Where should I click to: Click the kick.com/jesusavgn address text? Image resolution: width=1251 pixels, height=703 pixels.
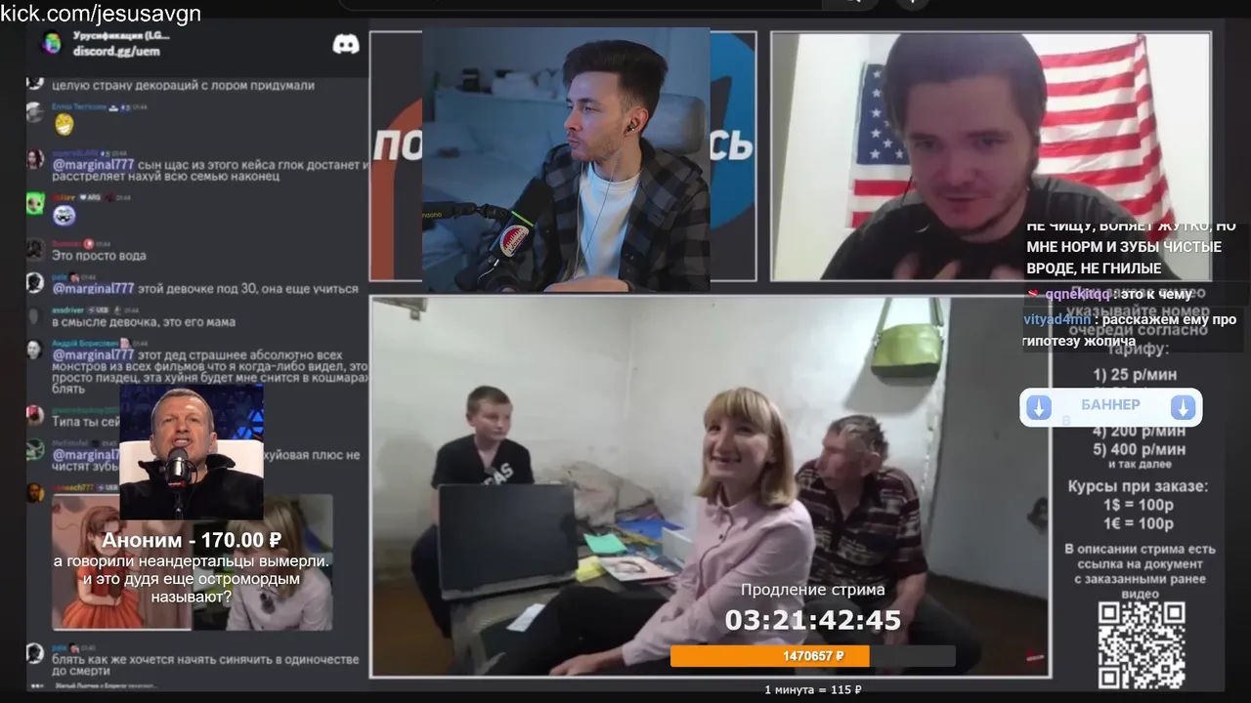[102, 14]
